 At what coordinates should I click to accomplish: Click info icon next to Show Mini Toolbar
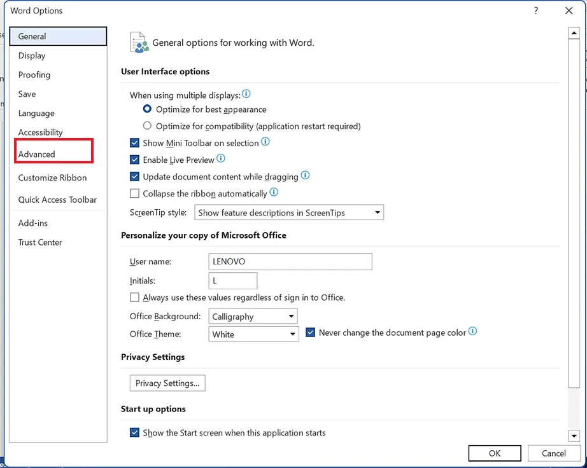pos(265,141)
